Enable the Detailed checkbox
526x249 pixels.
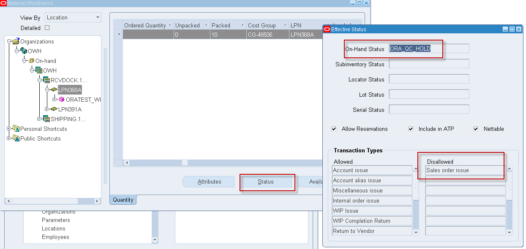point(46,27)
